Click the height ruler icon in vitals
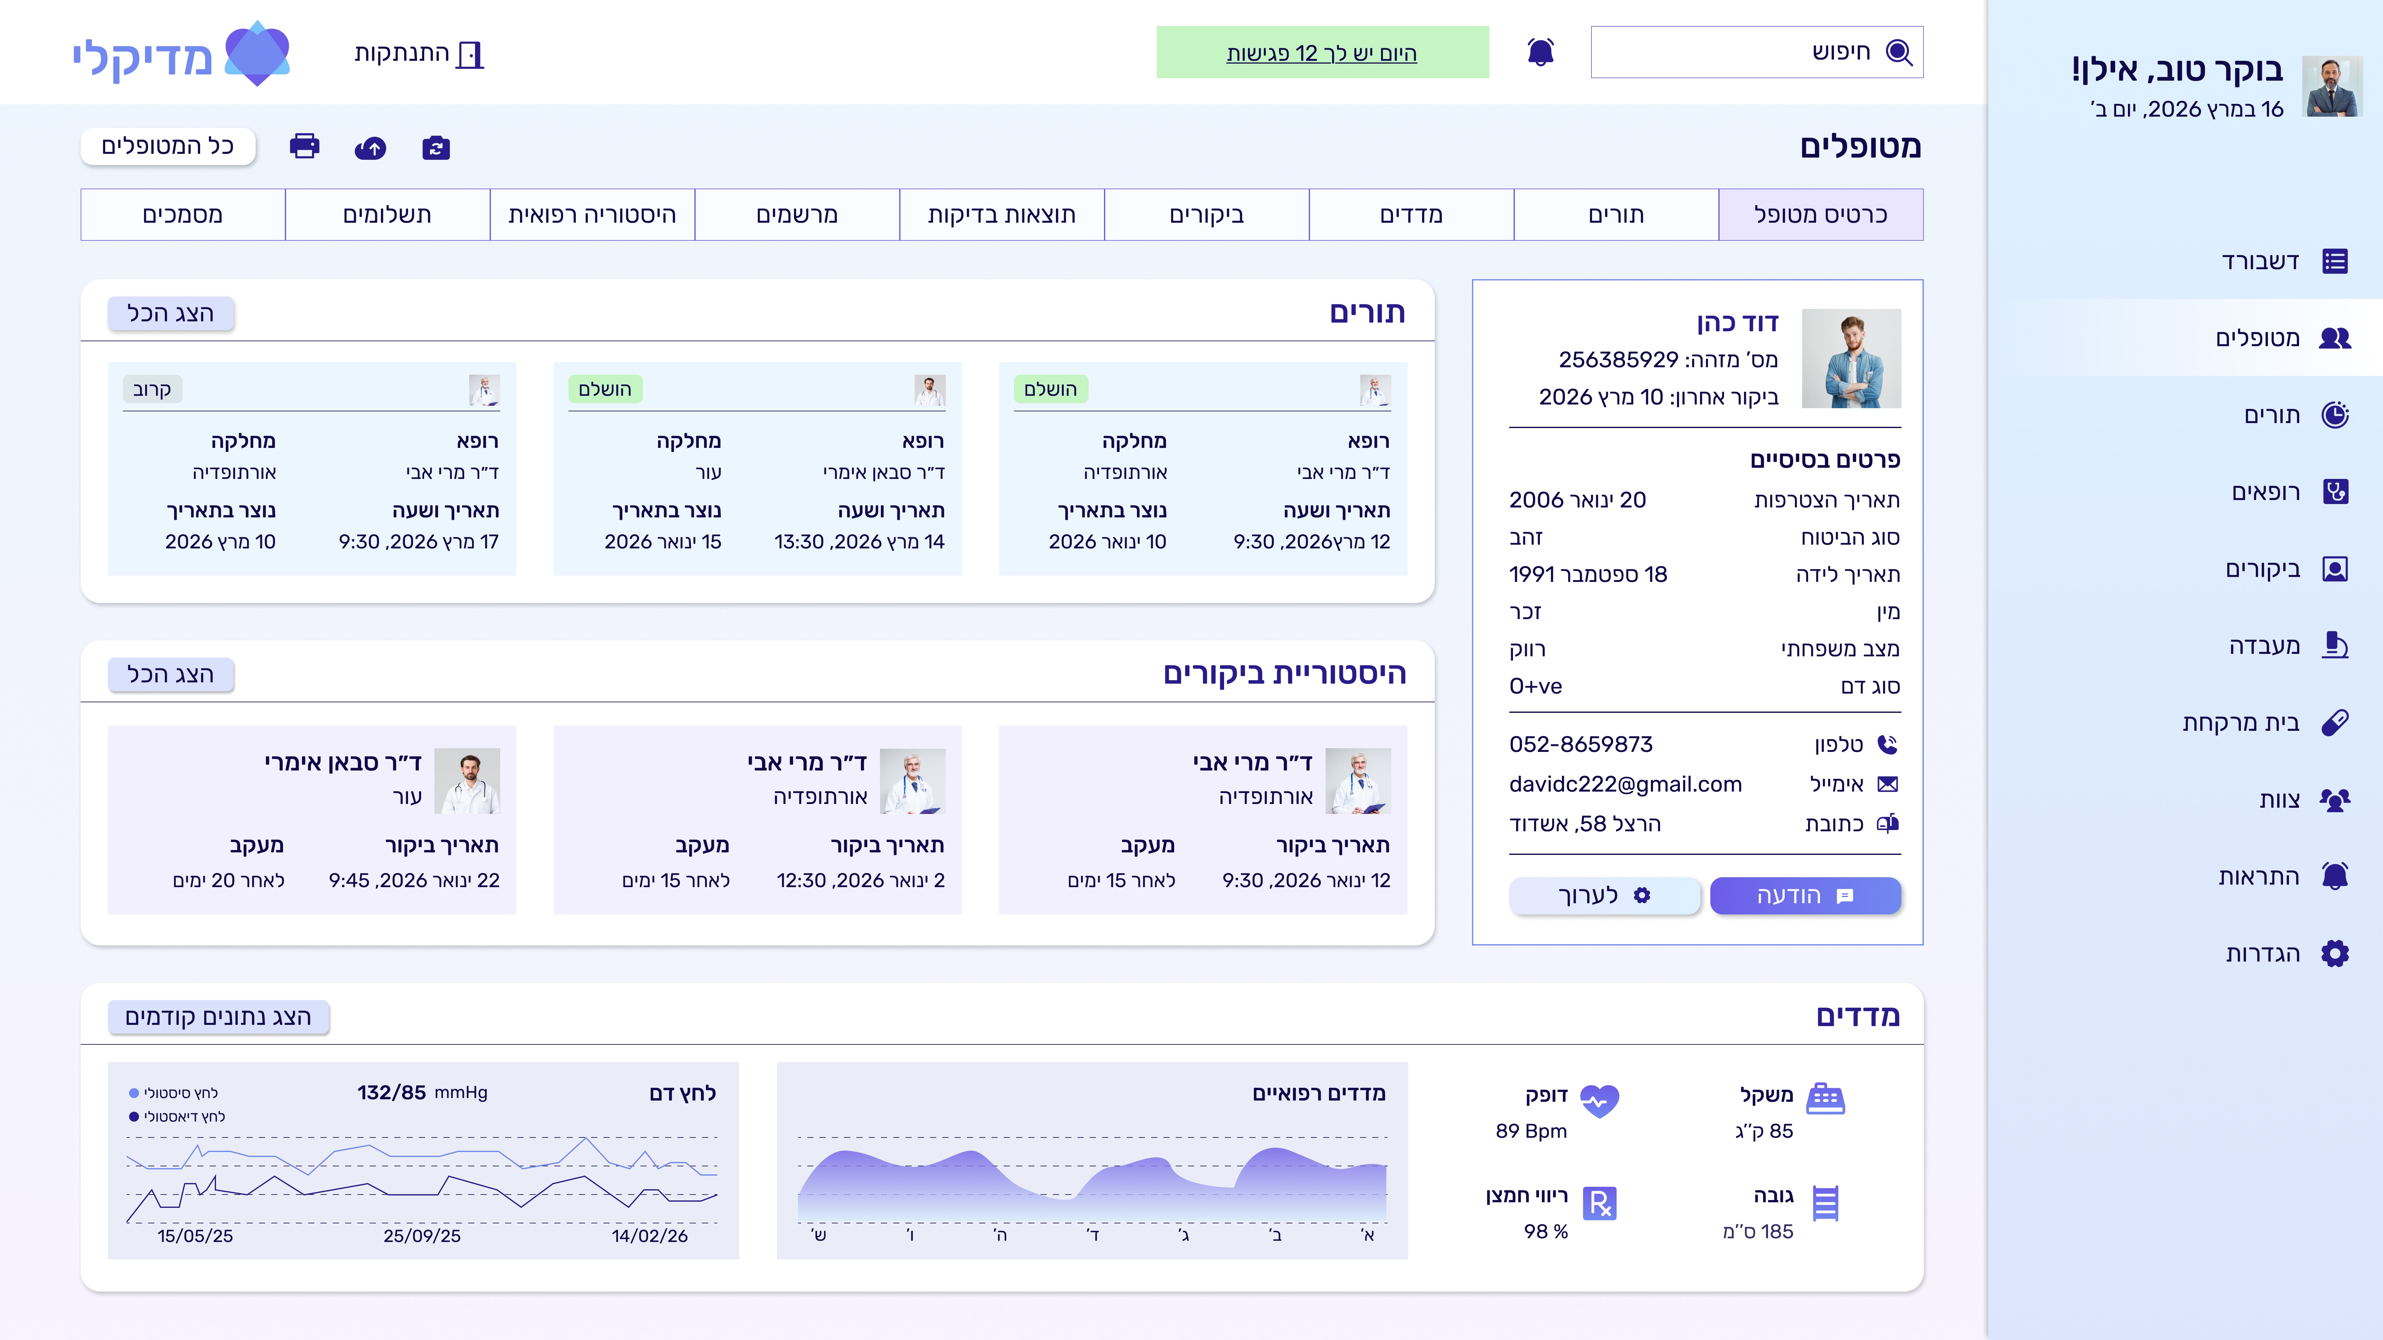The width and height of the screenshot is (2383, 1340). pyautogui.click(x=1825, y=1203)
